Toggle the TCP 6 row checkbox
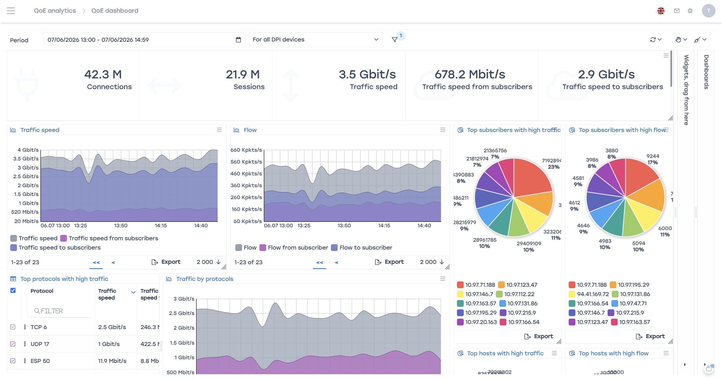 click(x=13, y=327)
